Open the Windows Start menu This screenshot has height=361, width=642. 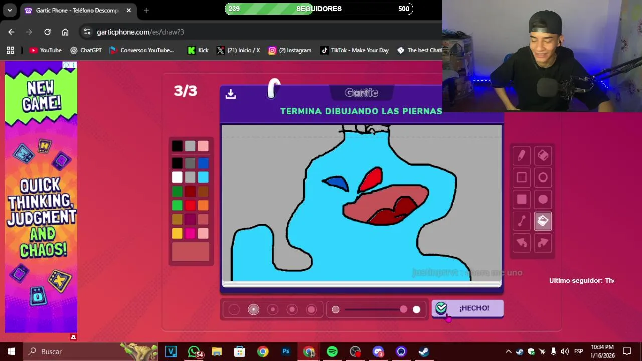pos(11,351)
